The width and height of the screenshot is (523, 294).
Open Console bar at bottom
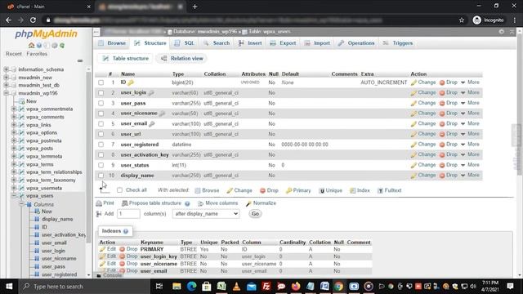point(110,276)
